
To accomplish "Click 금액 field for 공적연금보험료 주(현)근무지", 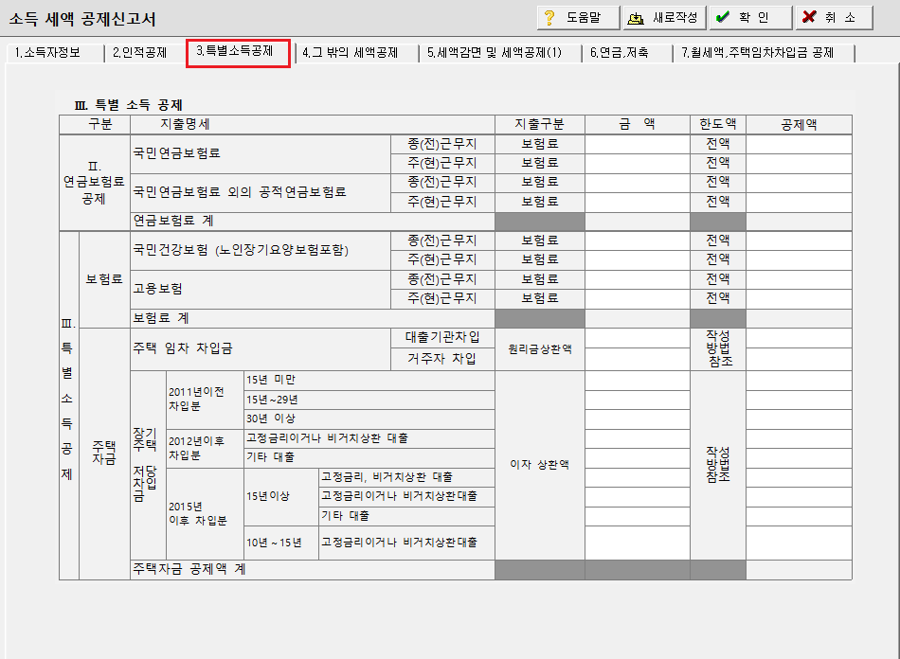I will click(638, 203).
